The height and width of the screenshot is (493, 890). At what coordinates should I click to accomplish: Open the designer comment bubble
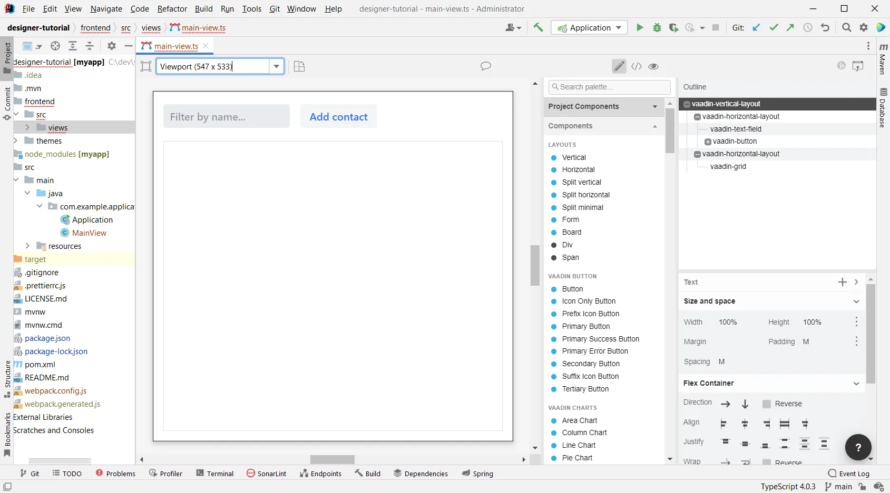tap(486, 66)
